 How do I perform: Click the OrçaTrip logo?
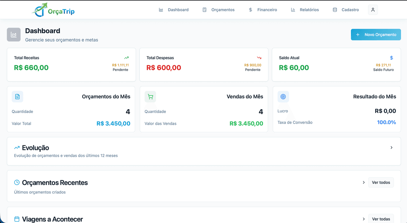[53, 10]
